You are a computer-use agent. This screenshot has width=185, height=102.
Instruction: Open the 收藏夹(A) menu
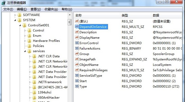pyautogui.click(x=51, y=9)
